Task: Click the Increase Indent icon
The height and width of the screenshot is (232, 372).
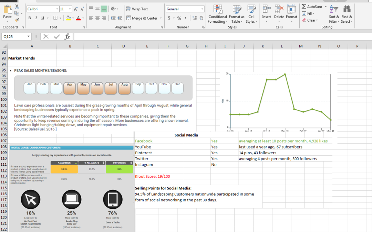Action: tap(120, 18)
